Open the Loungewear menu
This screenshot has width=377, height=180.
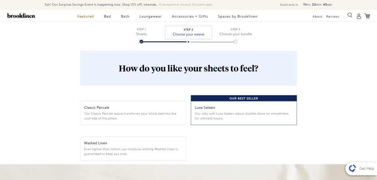pyautogui.click(x=151, y=16)
